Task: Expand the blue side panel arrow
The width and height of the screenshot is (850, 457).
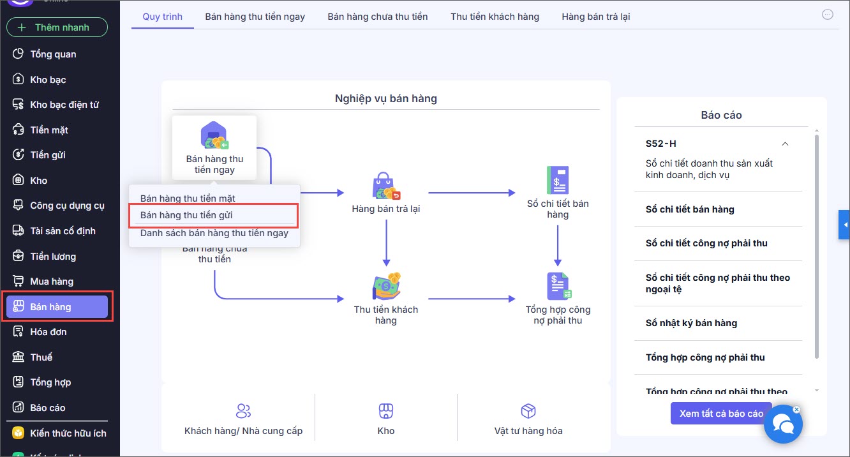Action: click(844, 225)
